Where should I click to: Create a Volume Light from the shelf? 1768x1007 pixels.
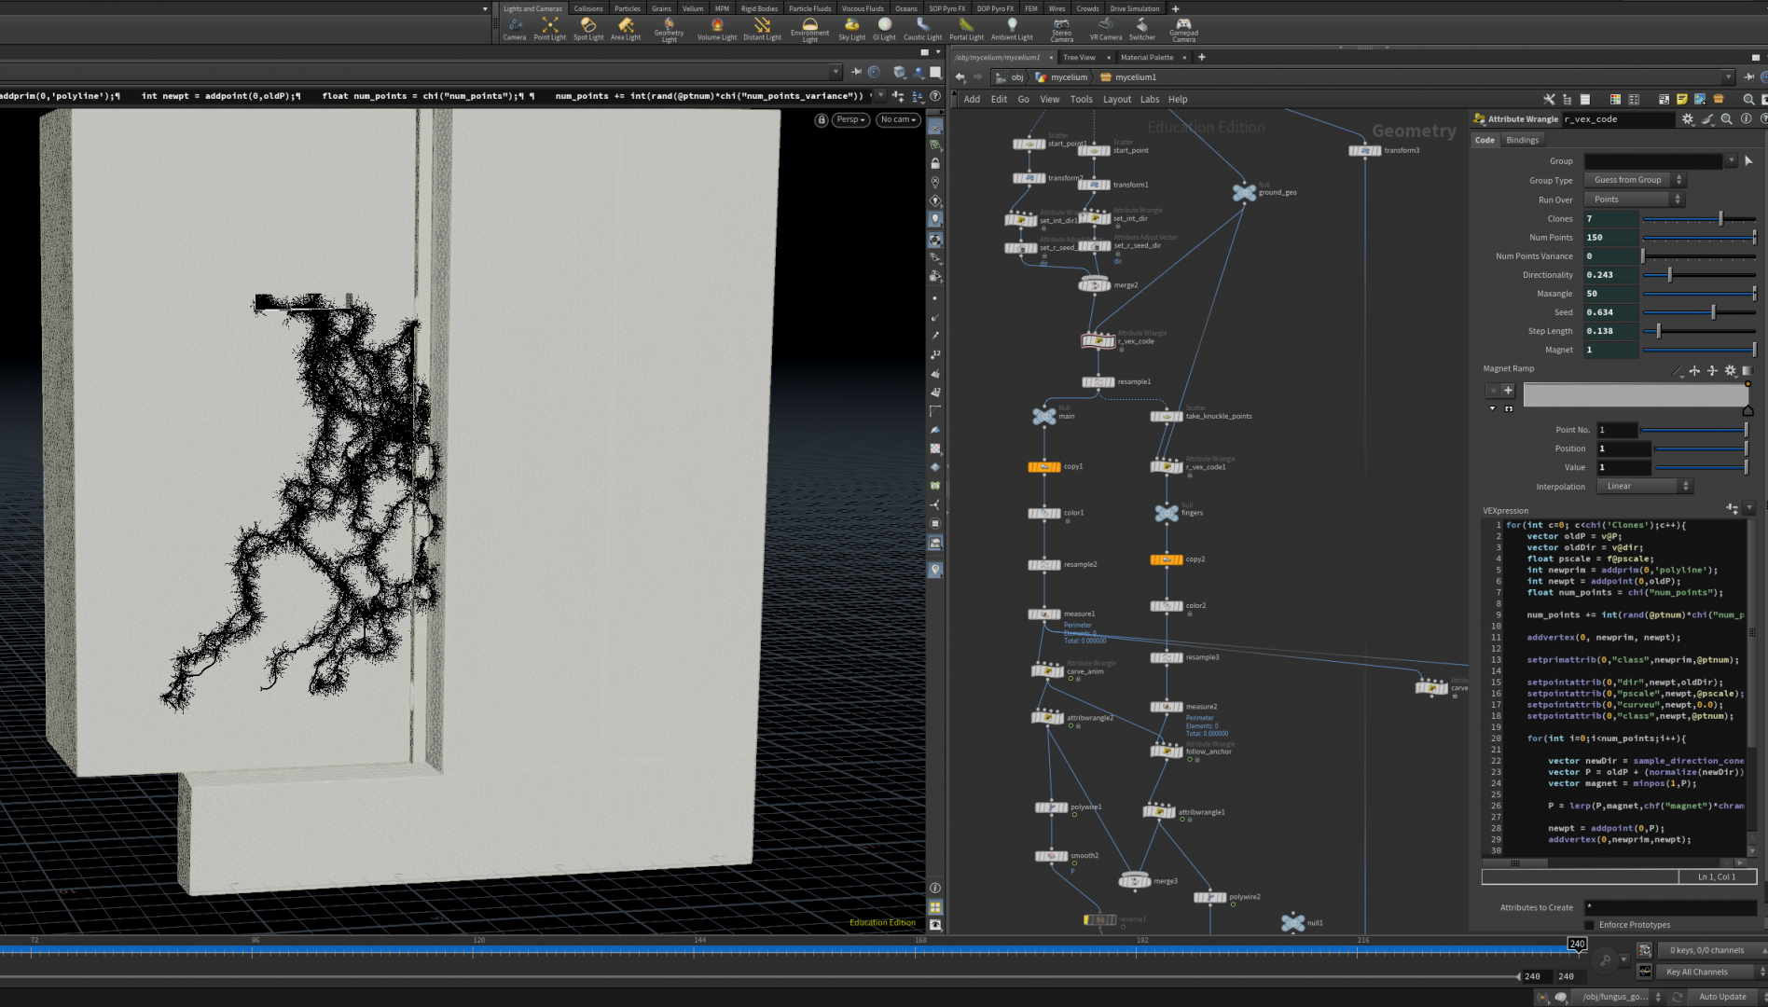[x=716, y=29]
